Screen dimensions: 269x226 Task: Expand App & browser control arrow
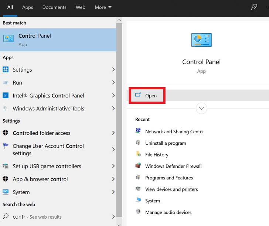pos(113,179)
